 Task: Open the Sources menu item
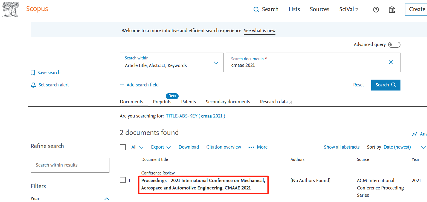coord(319,9)
